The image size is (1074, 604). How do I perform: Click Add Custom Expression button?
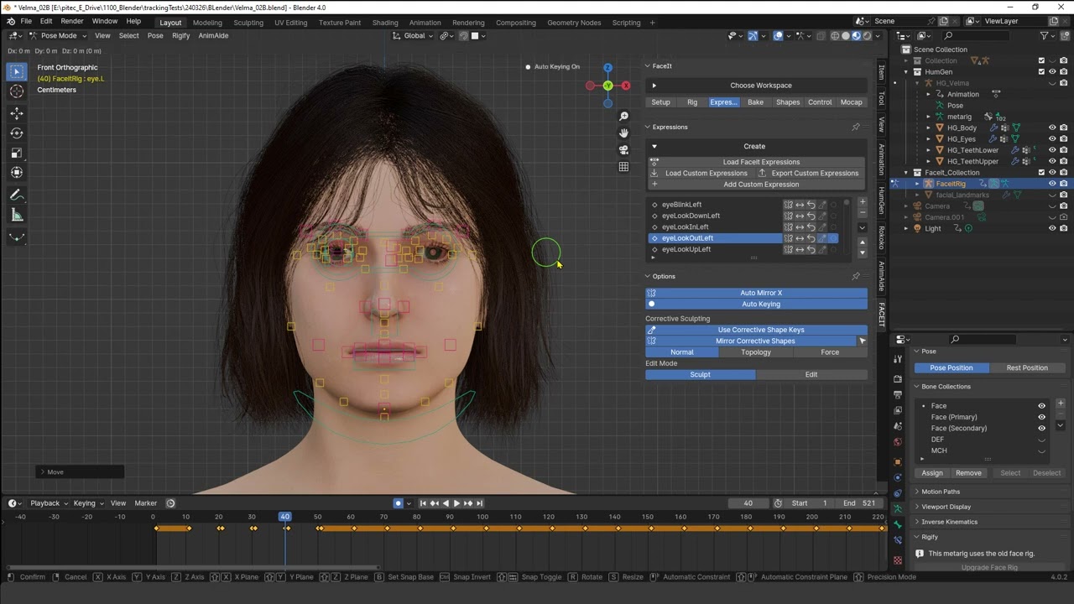tap(756, 184)
